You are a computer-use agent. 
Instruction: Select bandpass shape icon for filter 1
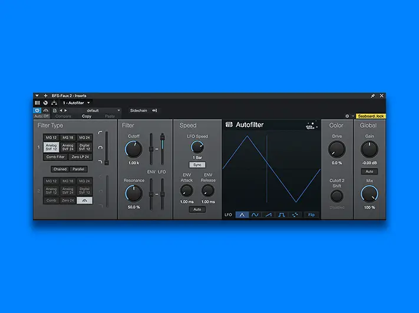click(x=100, y=147)
